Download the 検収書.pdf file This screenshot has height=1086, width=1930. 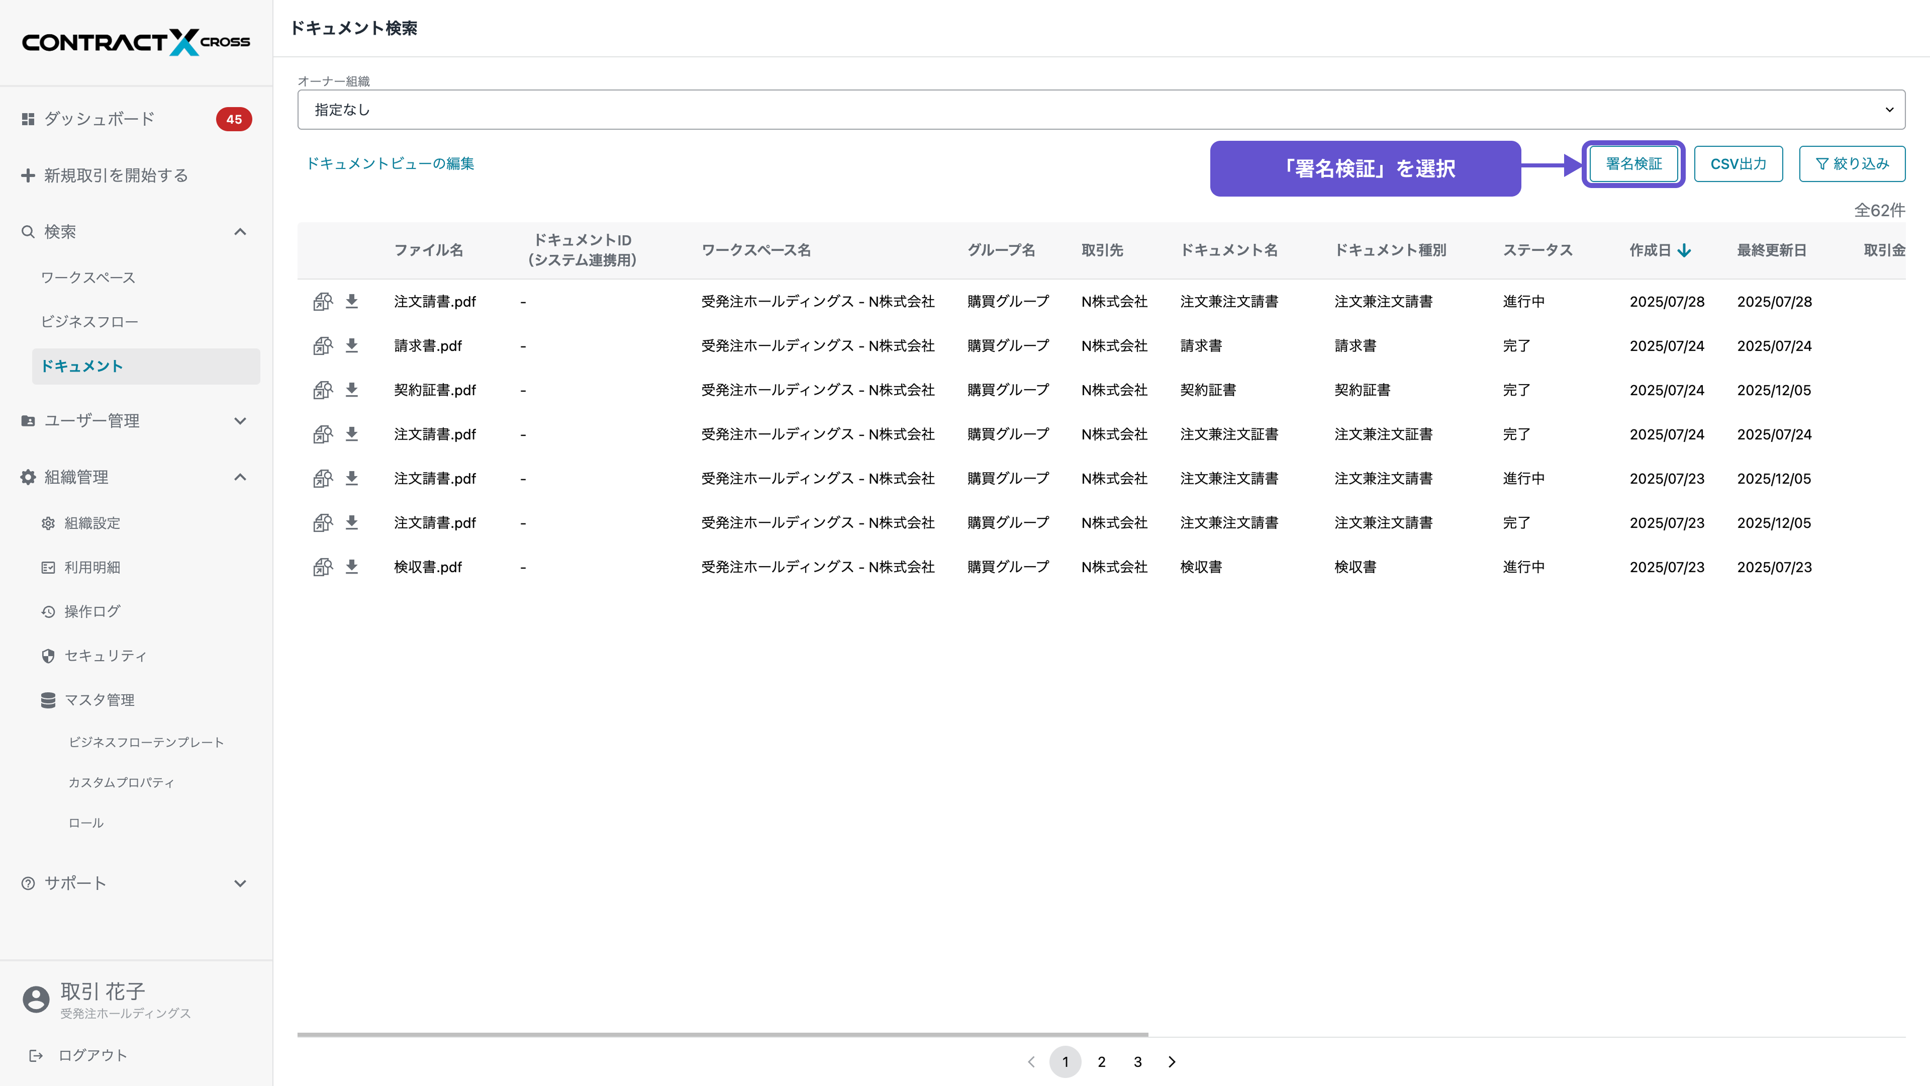[352, 567]
